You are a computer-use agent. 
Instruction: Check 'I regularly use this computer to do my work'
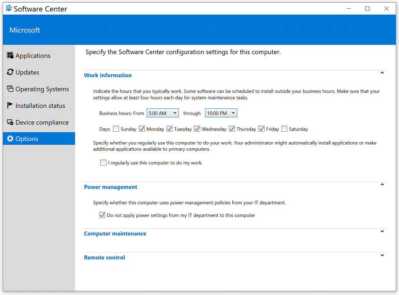click(103, 162)
